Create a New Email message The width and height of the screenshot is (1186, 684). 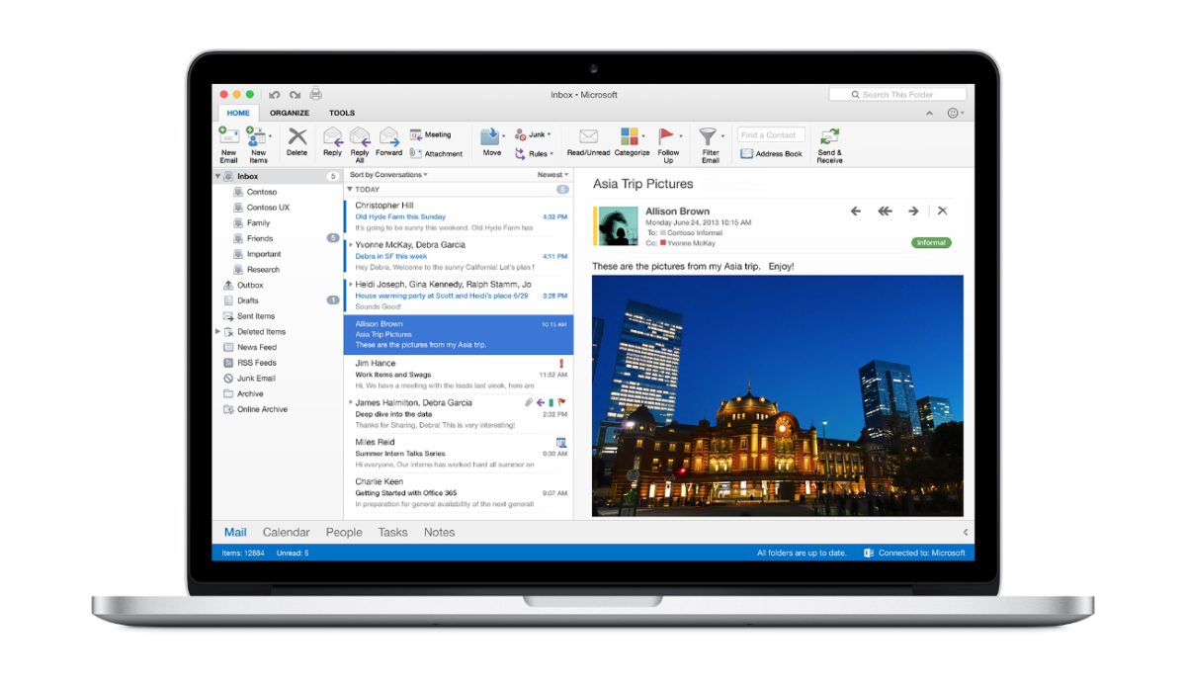(228, 143)
